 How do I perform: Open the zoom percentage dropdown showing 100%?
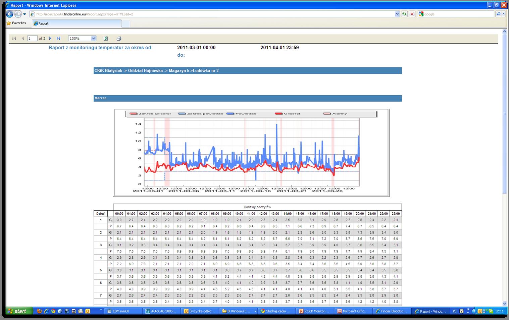pos(93,38)
